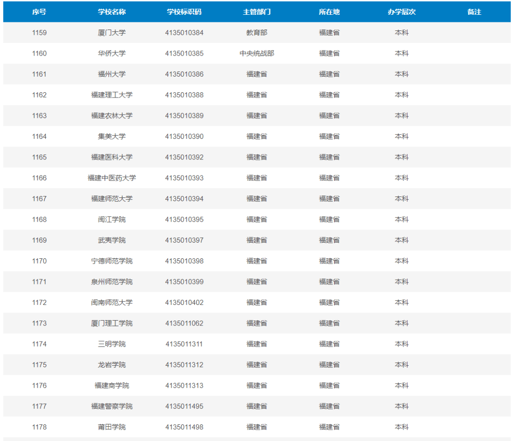Click the 序号 column header
The width and height of the screenshot is (514, 441).
40,12
